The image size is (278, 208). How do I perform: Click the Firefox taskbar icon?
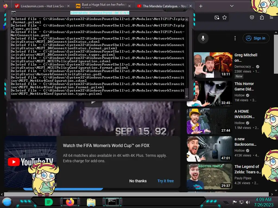(70, 202)
